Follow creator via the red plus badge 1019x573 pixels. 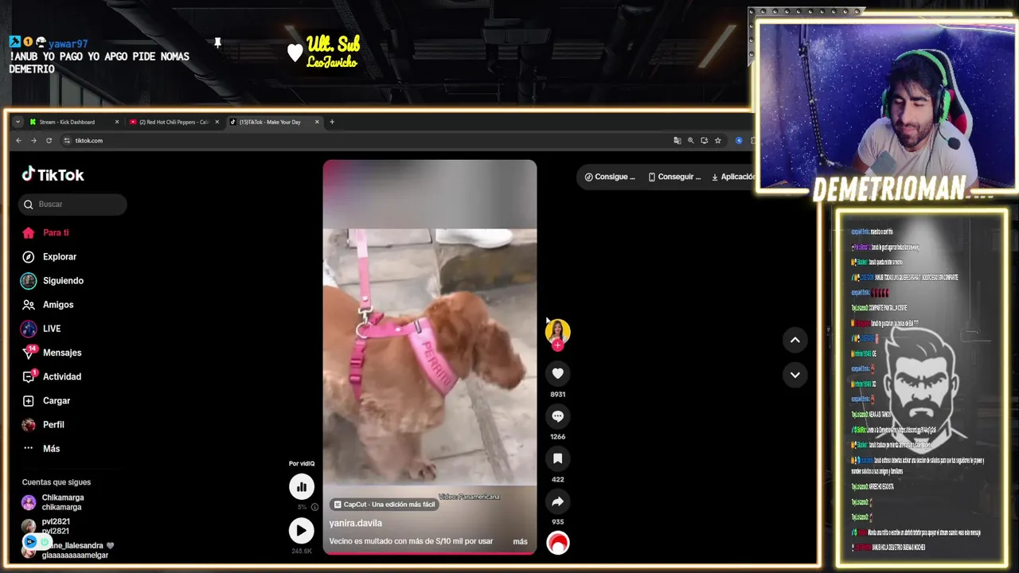557,345
